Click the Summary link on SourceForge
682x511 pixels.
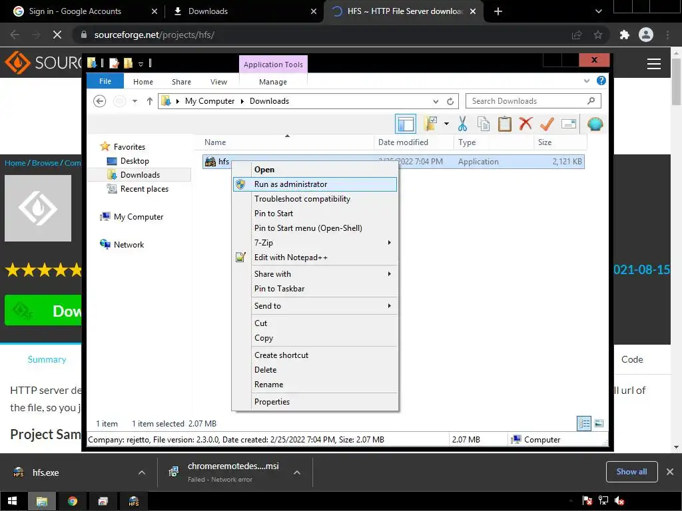click(47, 359)
